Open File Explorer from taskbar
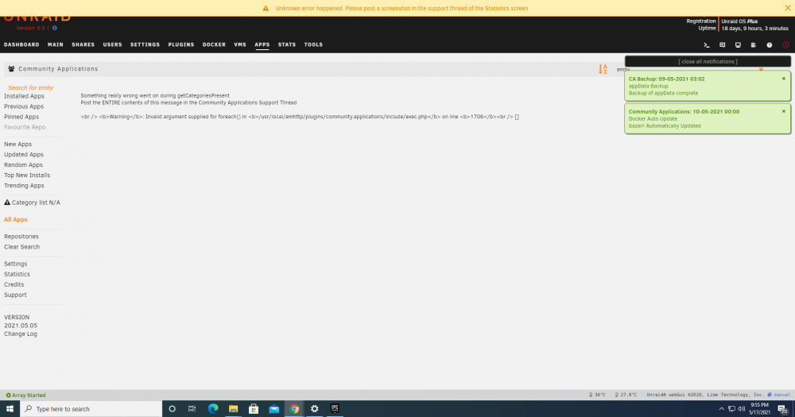Viewport: 795px width, 417px height. click(233, 409)
